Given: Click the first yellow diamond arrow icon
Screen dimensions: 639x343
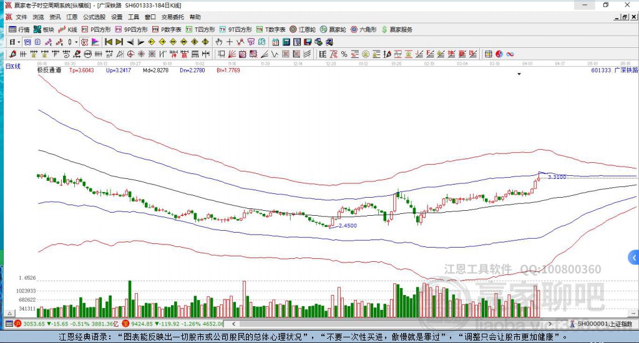Looking at the screenshot, I should [x=152, y=42].
